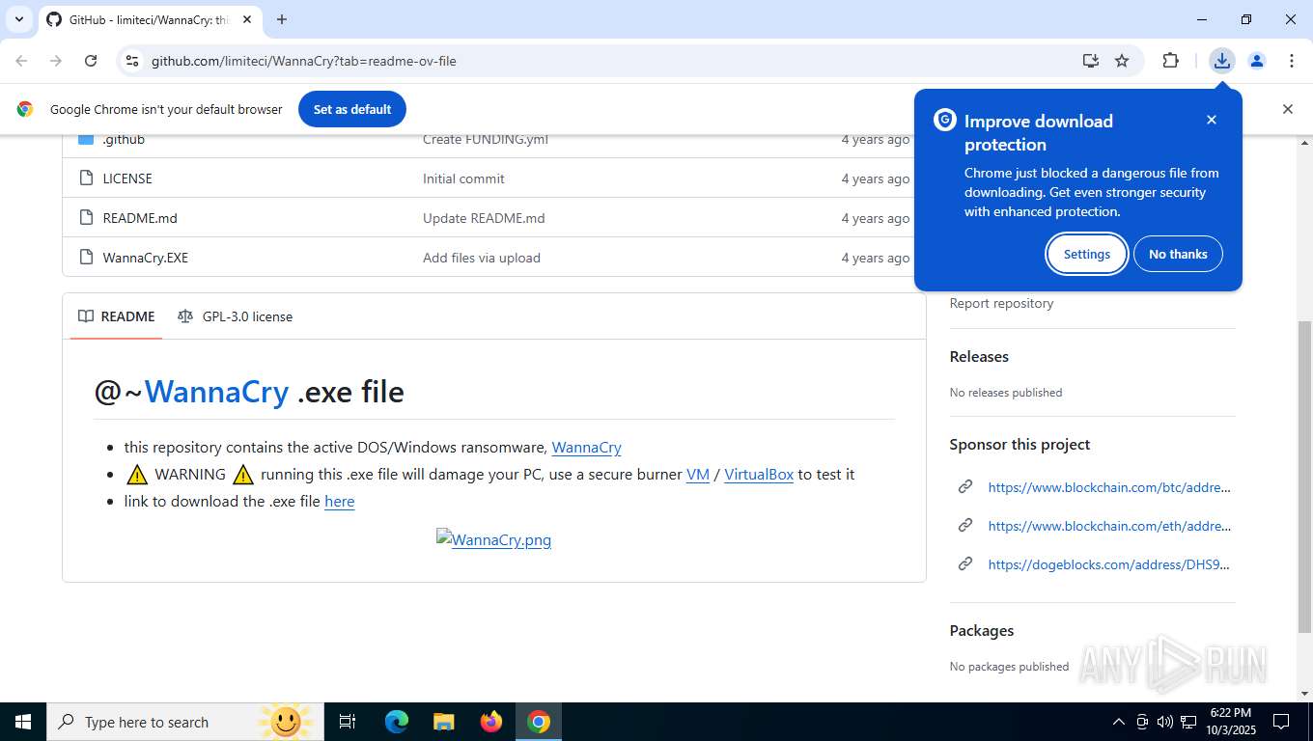Bookmark this page with the star icon

point(1122,61)
